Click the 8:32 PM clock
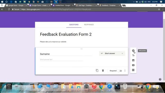Viewport: 165px width, 93px height. (155, 2)
